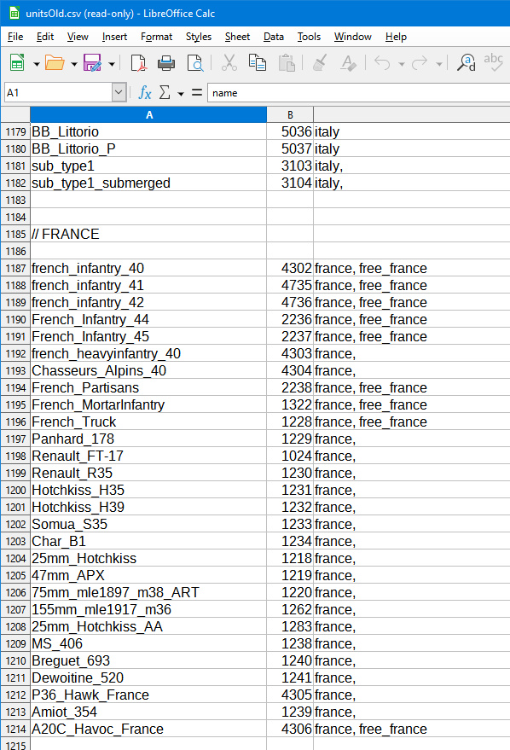Screen dimensions: 510x750
Task: Click the Redo arrow icon
Action: 420,62
